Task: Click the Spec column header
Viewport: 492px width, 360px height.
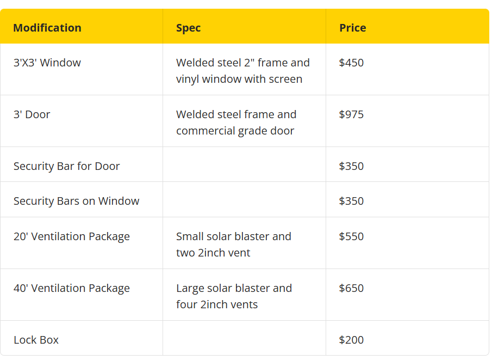Action: pyautogui.click(x=188, y=28)
